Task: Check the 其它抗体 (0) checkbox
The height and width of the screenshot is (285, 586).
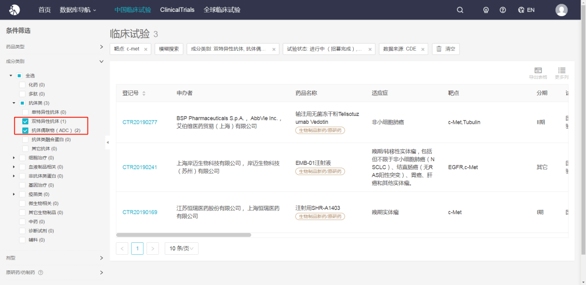Action: (x=25, y=149)
